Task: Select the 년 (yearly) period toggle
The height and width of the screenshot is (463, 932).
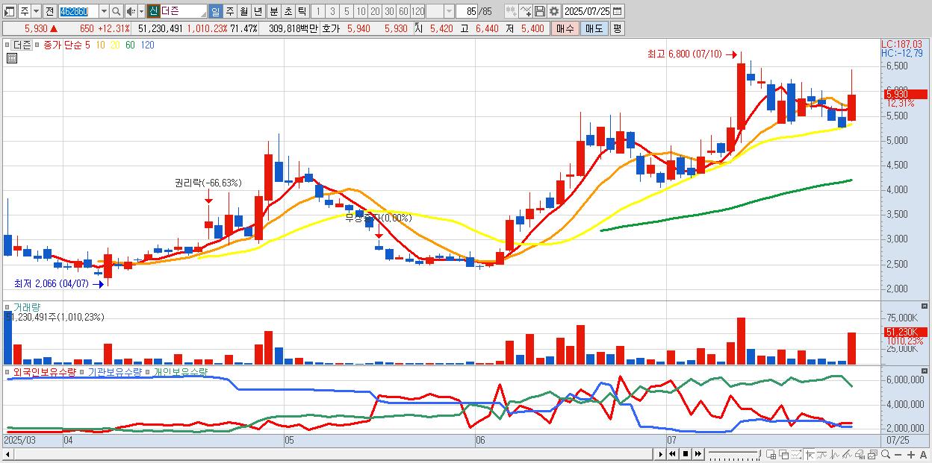Action: pyautogui.click(x=258, y=11)
